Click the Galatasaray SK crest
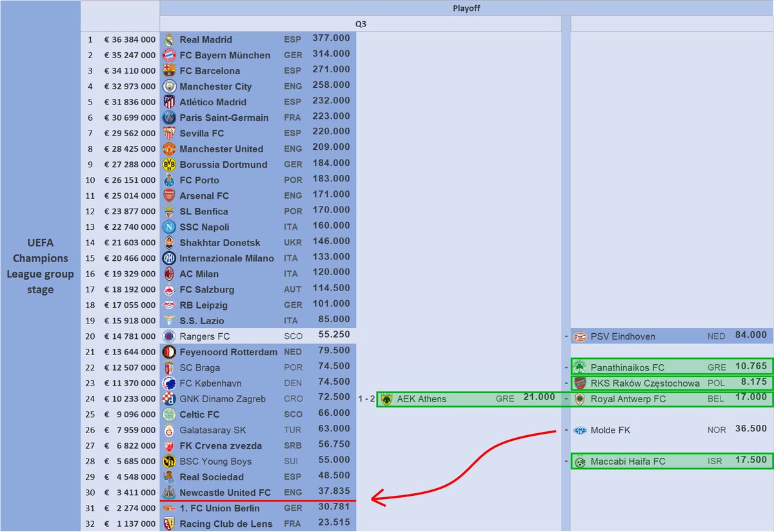This screenshot has width=774, height=532. pos(169,430)
